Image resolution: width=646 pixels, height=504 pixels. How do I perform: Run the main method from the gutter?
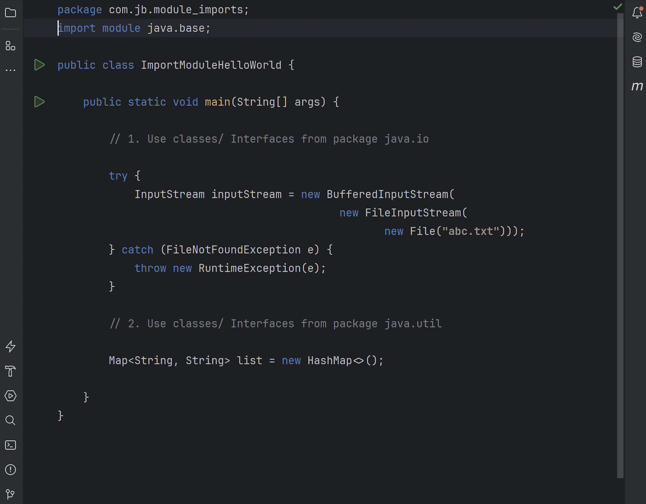pyautogui.click(x=39, y=102)
